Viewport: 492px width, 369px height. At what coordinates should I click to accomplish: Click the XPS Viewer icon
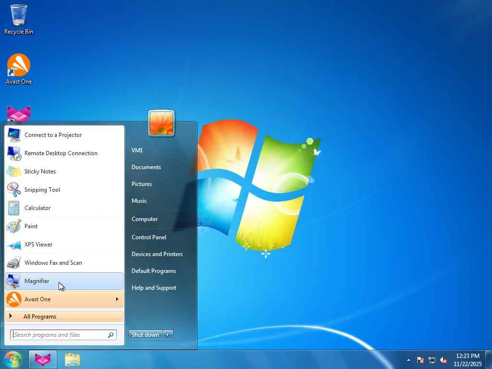[x=14, y=245]
